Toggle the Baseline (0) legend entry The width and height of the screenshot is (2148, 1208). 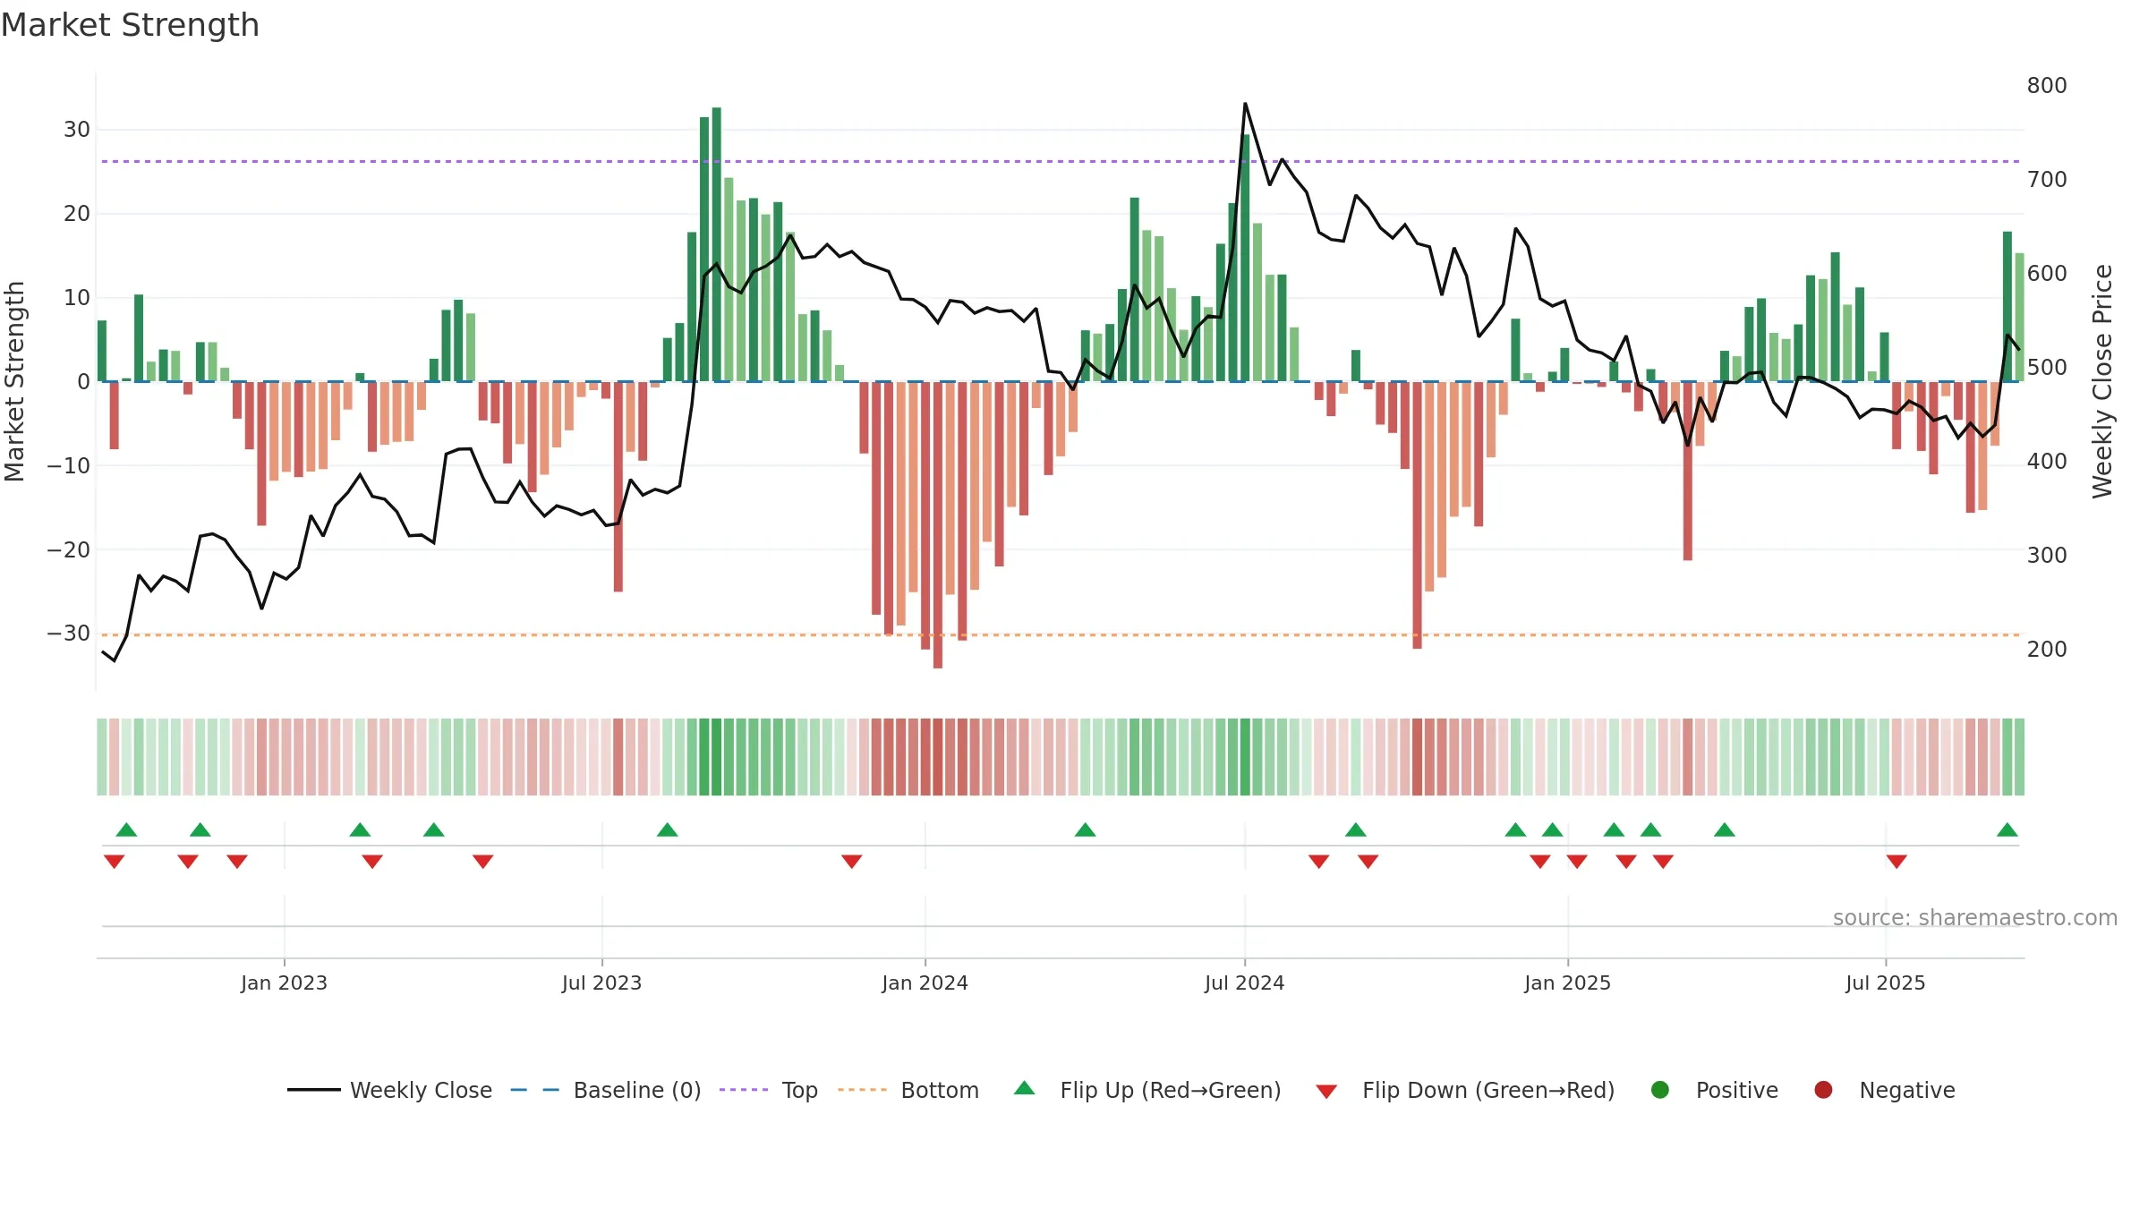(x=606, y=1090)
